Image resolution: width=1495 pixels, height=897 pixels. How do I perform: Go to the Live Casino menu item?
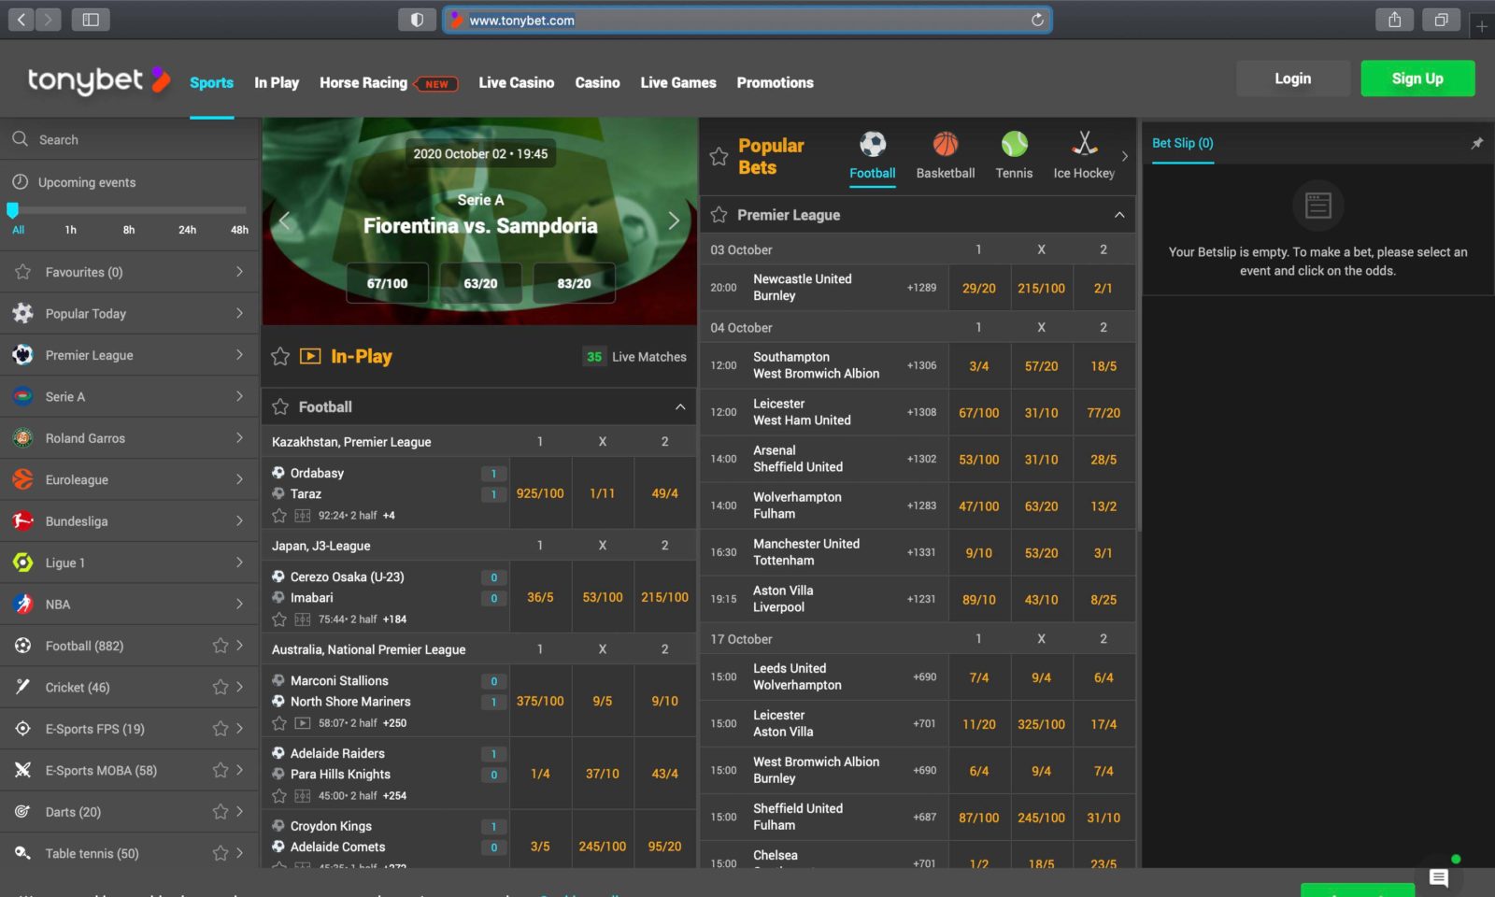516,82
